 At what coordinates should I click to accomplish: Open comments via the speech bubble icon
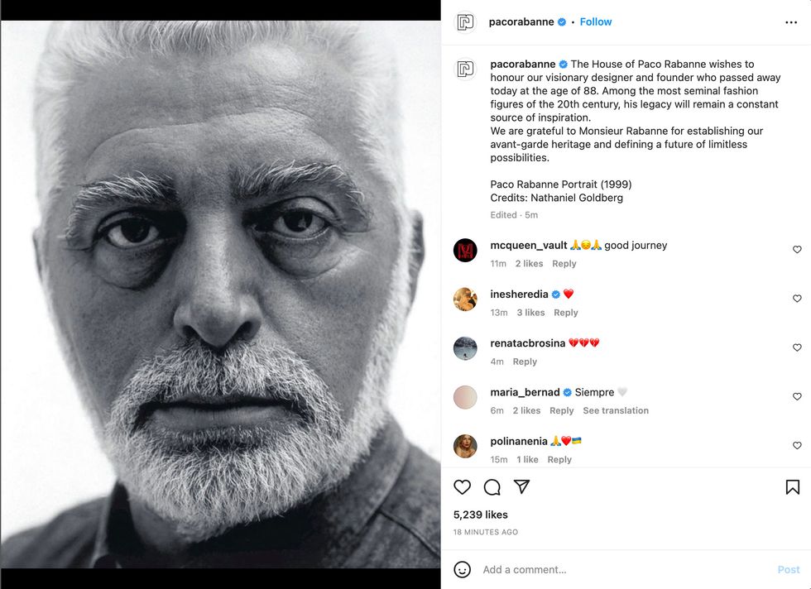click(x=492, y=487)
